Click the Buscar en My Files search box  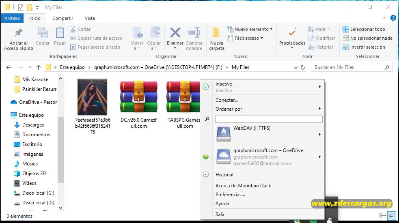pos(352,67)
